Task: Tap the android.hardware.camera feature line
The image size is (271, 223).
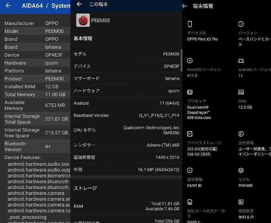Action: point(36,193)
